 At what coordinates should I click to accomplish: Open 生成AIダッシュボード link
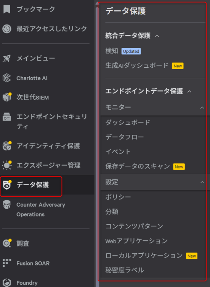pyautogui.click(x=137, y=65)
